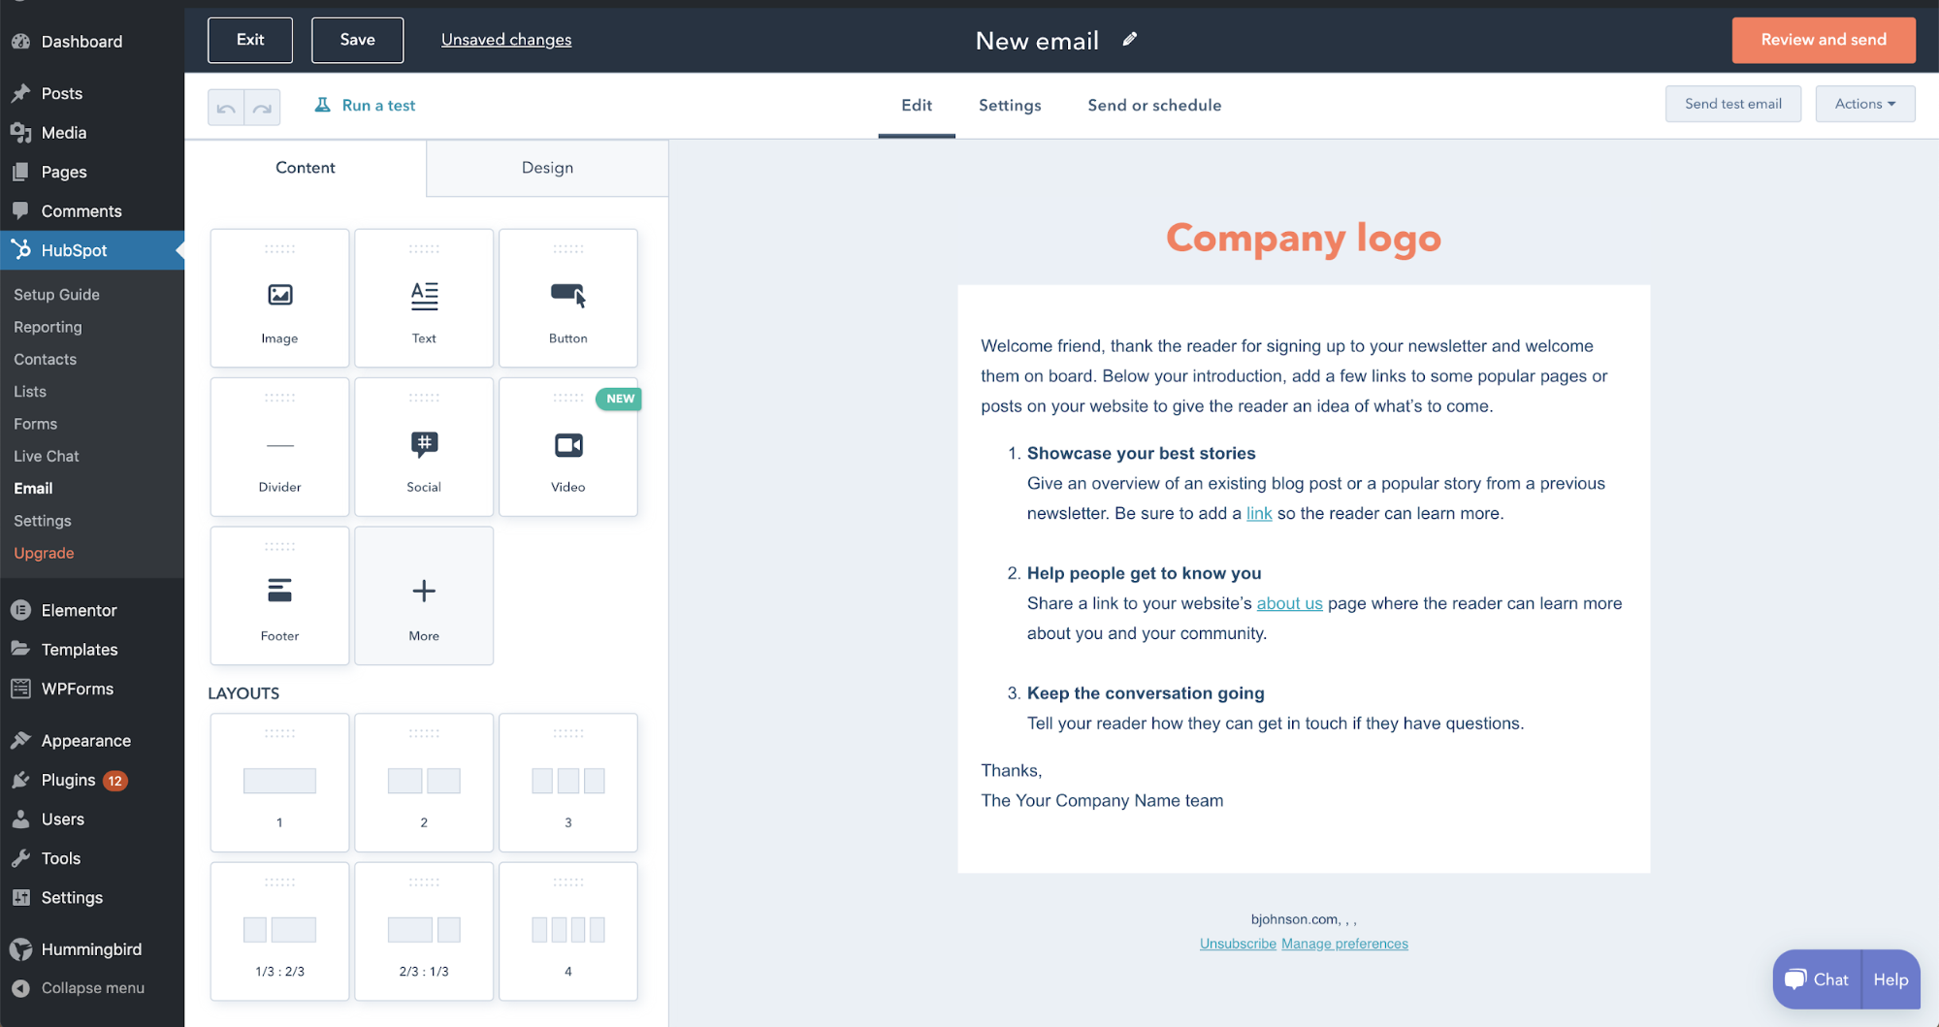1939x1027 pixels.
Task: Switch to the Design tab
Action: coord(547,168)
